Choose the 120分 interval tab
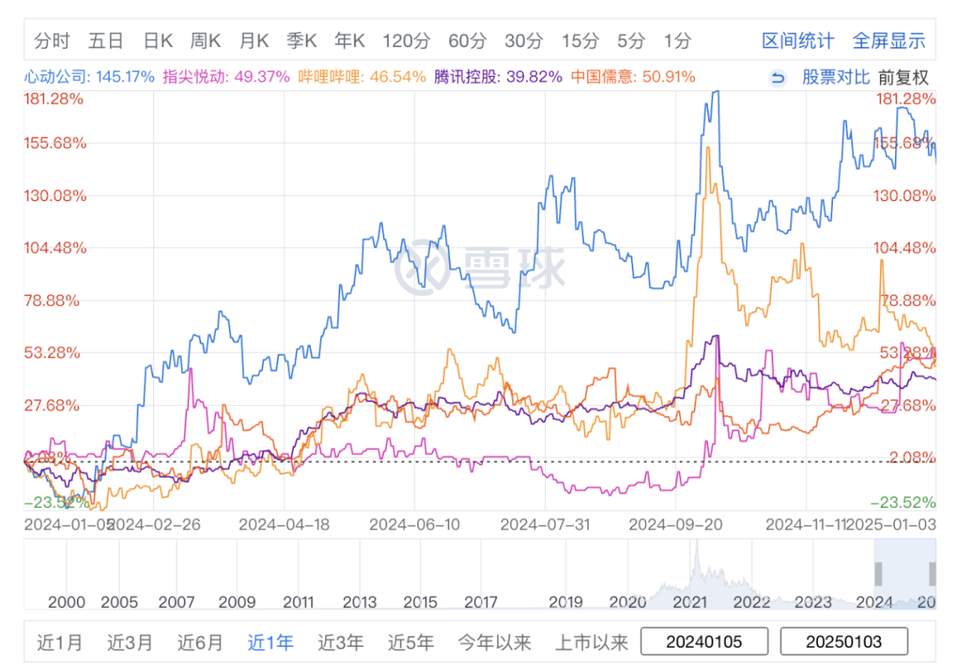The width and height of the screenshot is (957, 670). click(x=407, y=41)
